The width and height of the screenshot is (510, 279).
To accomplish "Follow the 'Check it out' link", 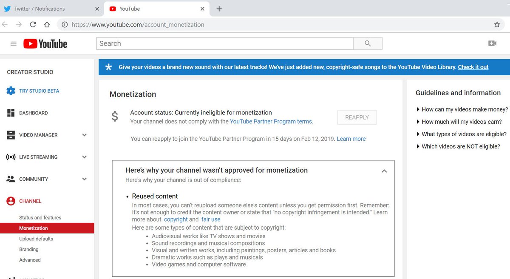I will click(473, 67).
